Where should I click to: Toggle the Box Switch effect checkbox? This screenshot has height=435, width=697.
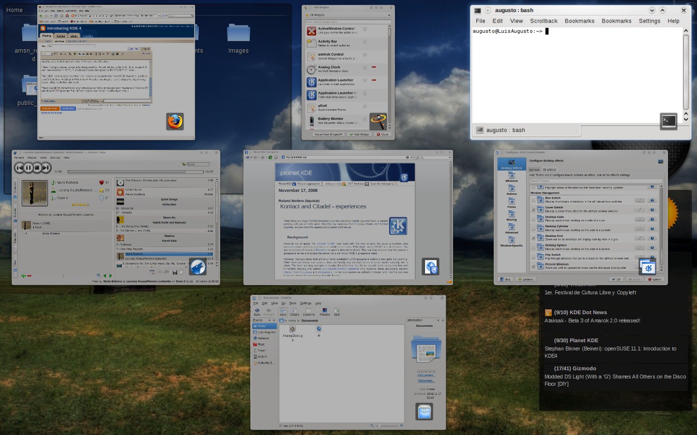pos(533,200)
